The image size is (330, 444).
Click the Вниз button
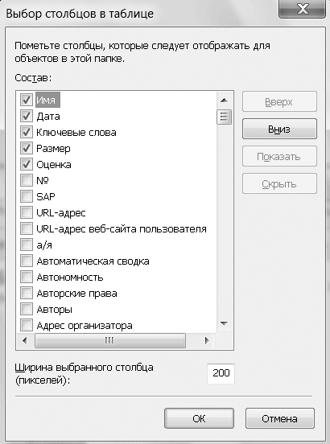click(279, 129)
